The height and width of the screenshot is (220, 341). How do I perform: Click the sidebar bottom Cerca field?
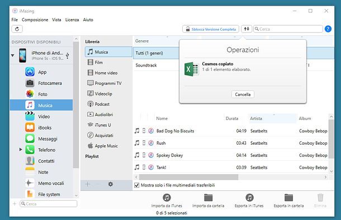(x=48, y=204)
